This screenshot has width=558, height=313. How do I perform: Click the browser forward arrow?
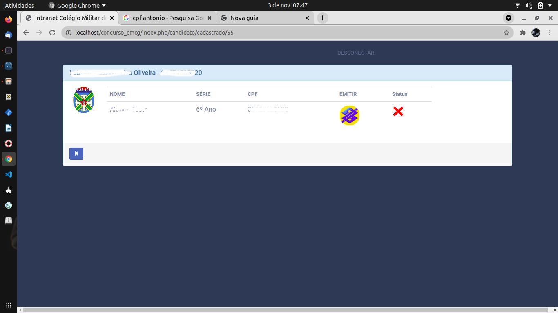[39, 33]
